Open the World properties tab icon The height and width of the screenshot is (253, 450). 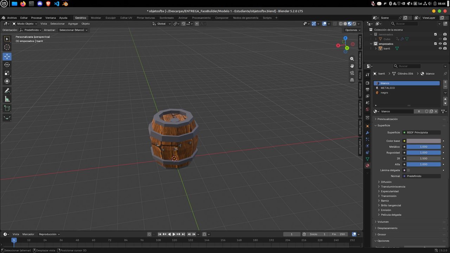pyautogui.click(x=367, y=109)
